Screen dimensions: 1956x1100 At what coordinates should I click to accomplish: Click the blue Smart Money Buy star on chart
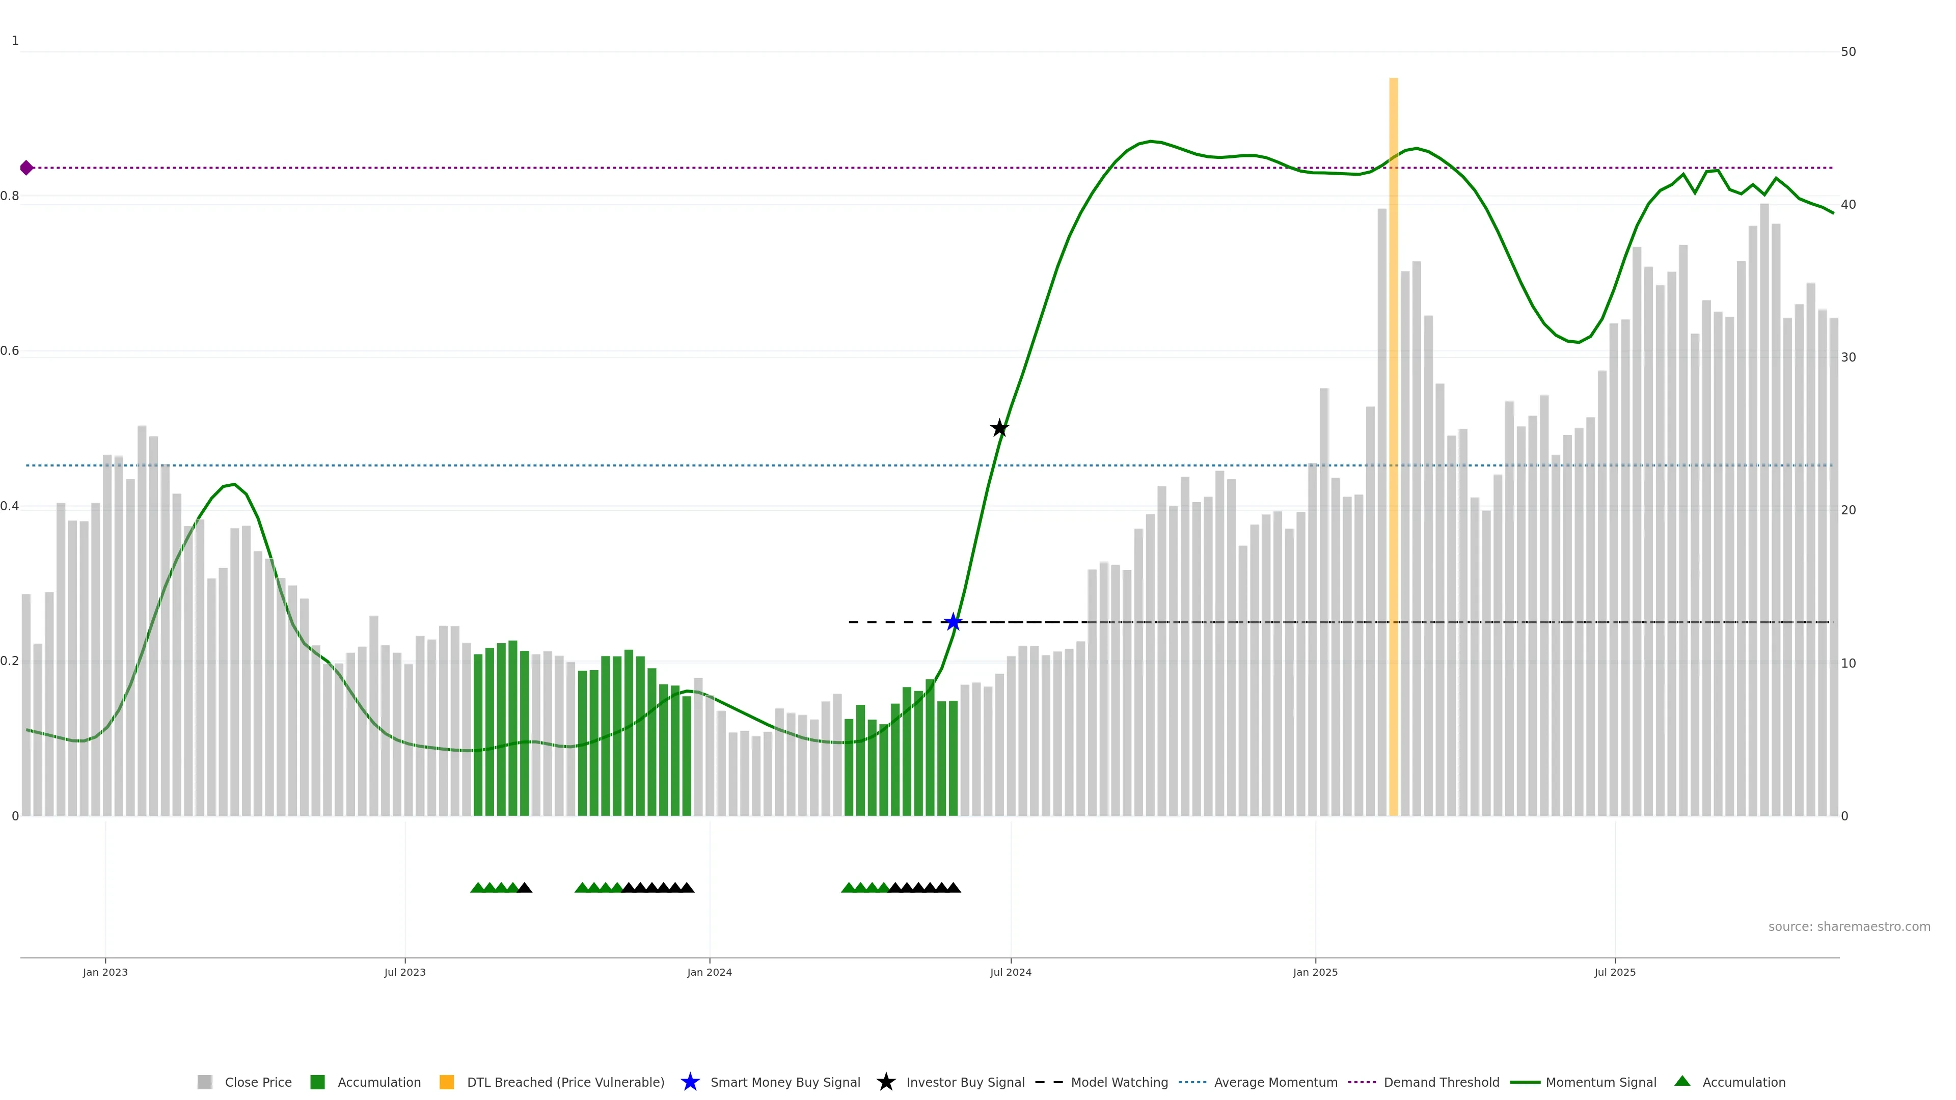click(x=953, y=622)
